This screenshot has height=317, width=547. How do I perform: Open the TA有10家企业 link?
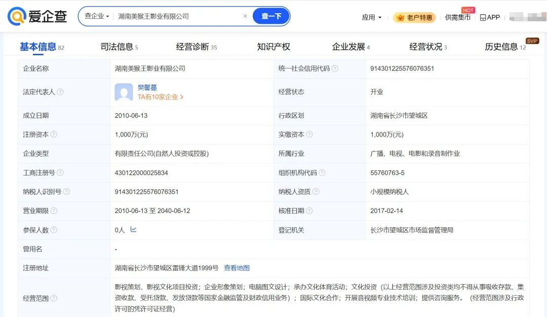tap(160, 97)
